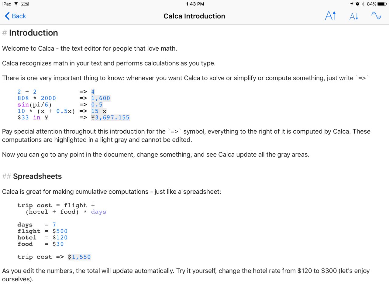
Task: Select the computed result ¥3,697.155
Action: (110, 118)
